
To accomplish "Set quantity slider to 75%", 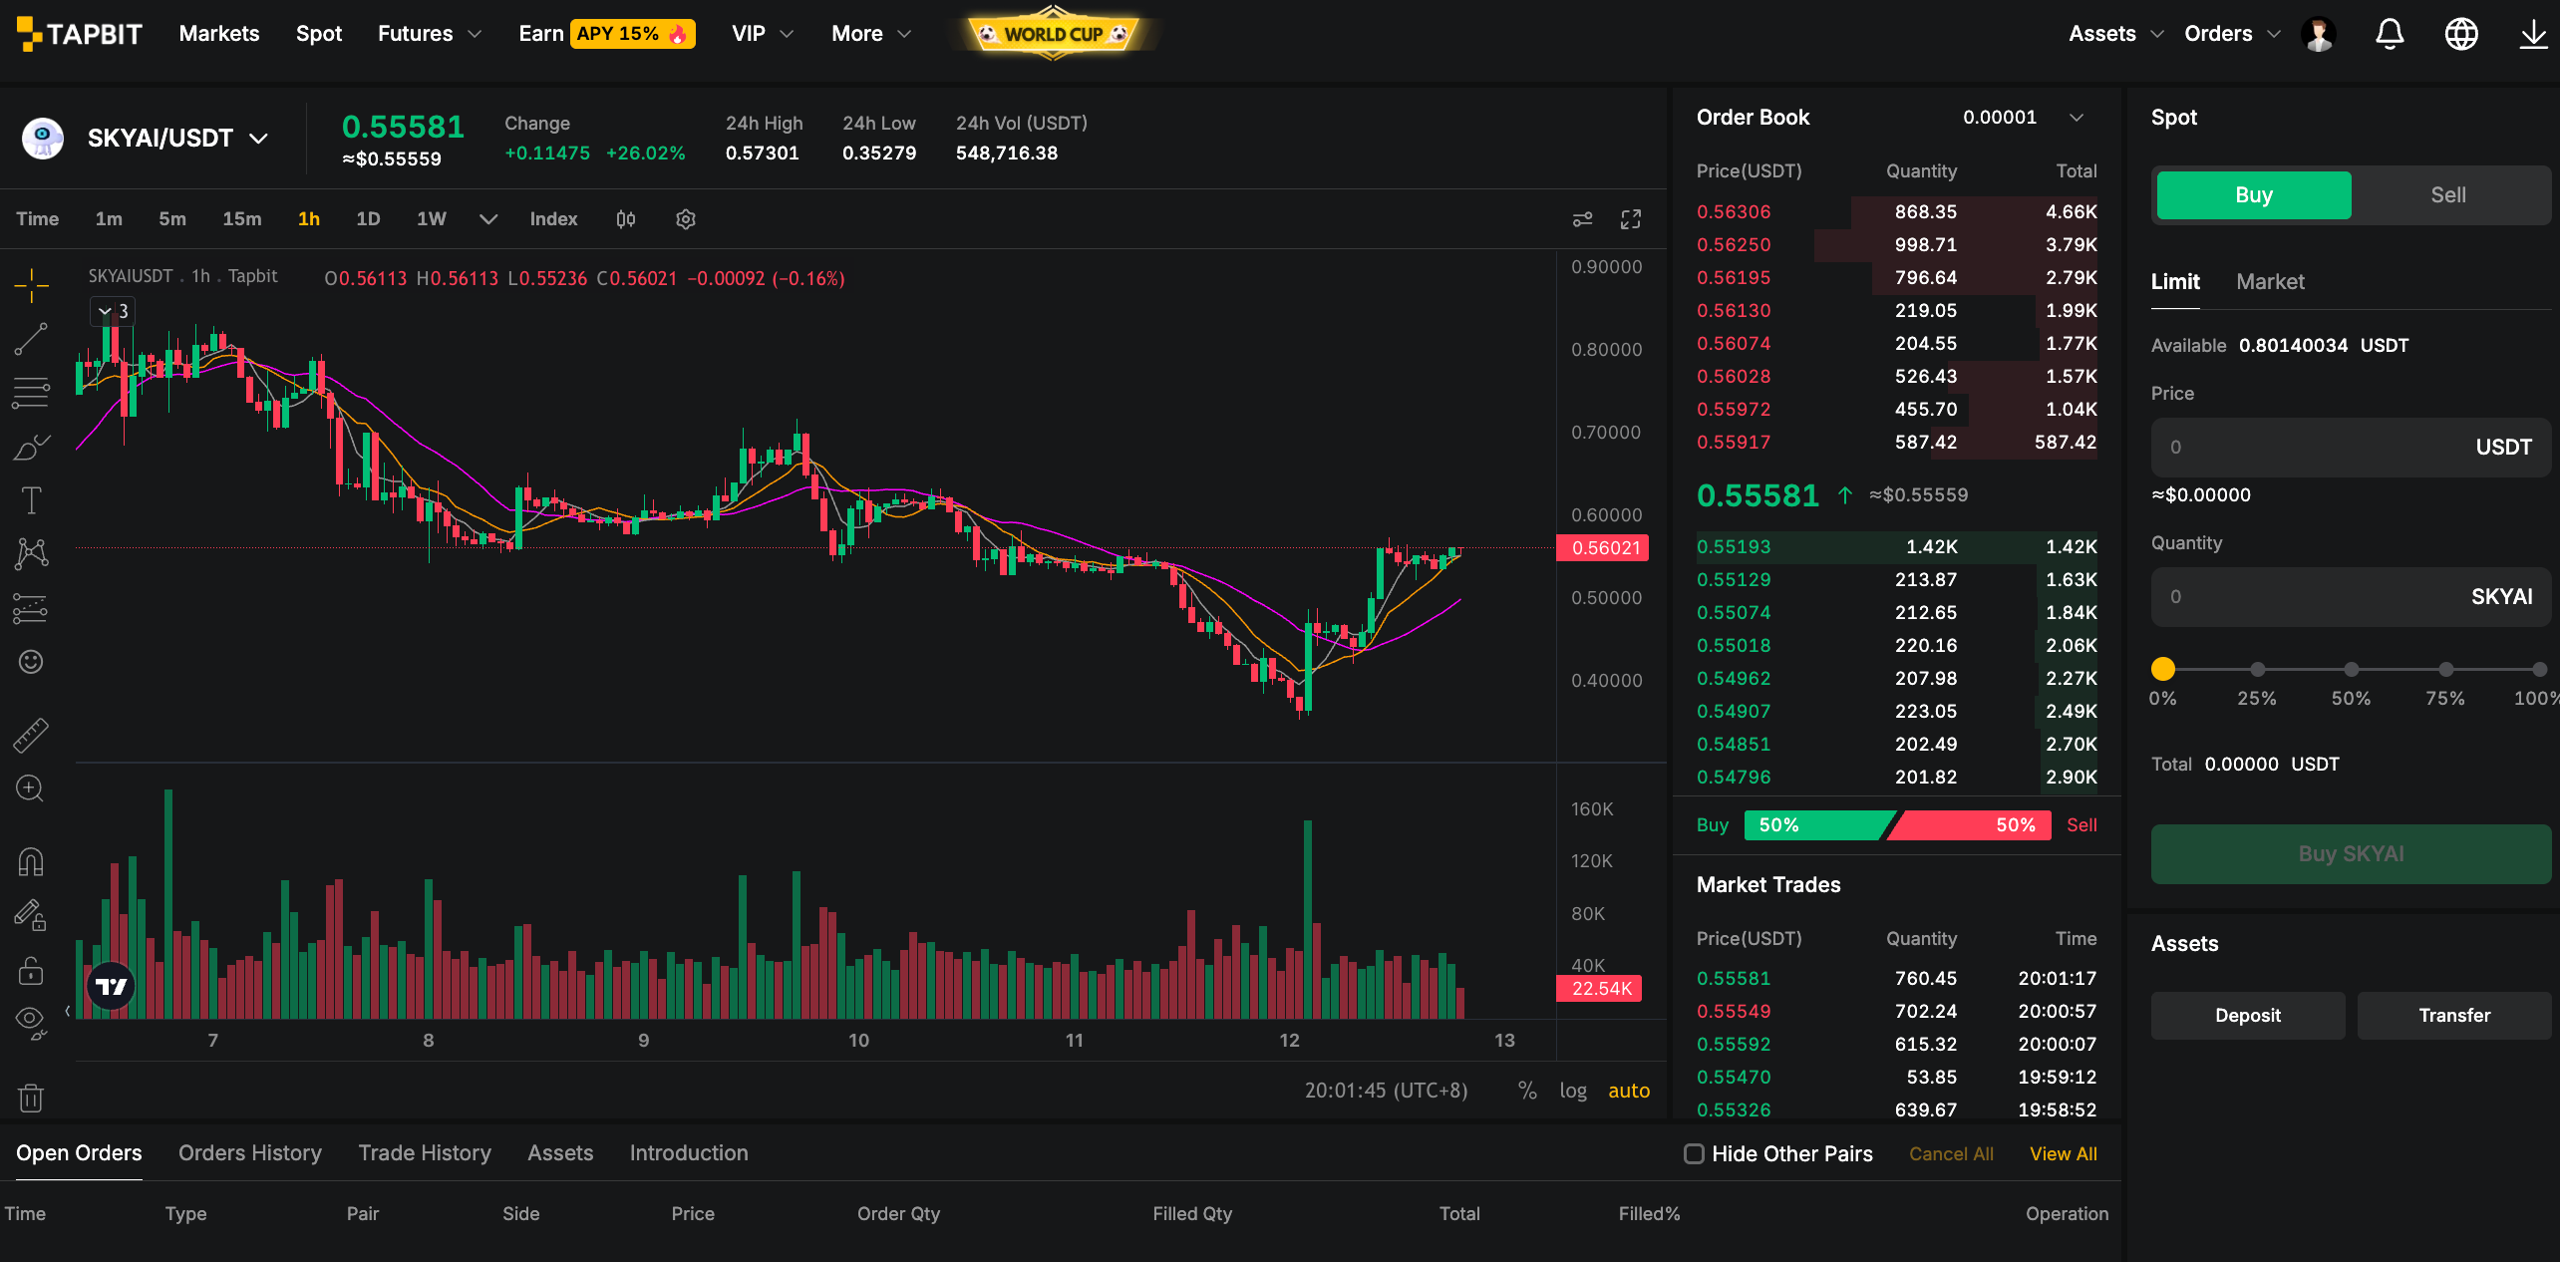I will (2445, 669).
